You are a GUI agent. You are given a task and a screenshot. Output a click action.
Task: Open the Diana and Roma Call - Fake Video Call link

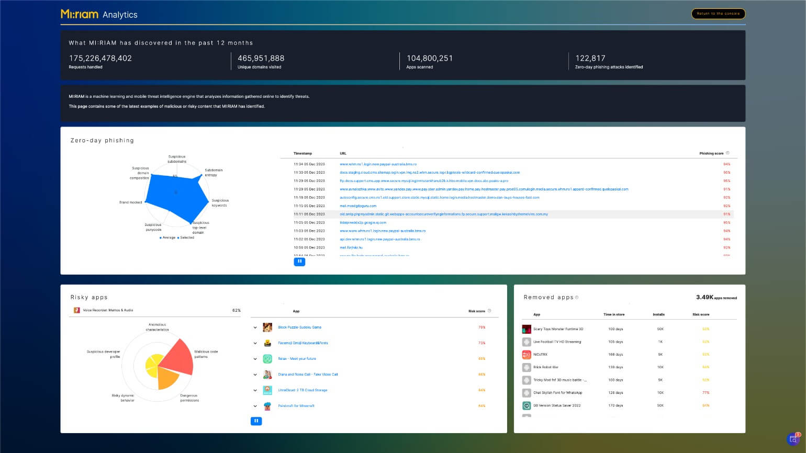coord(308,375)
